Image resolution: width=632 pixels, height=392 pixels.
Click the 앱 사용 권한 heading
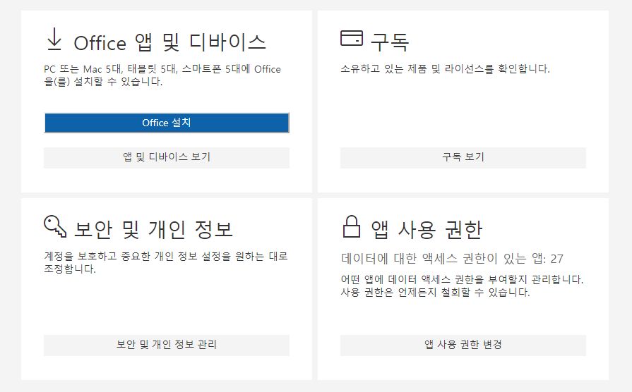click(427, 229)
